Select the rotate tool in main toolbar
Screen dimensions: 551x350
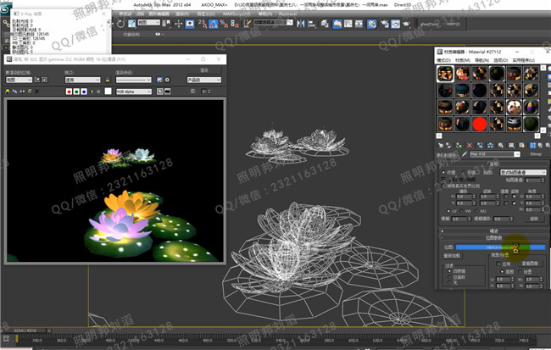click(x=121, y=24)
